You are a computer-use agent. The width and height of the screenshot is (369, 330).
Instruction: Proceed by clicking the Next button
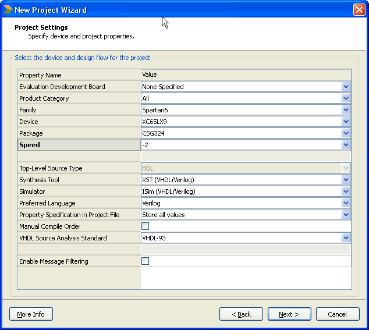(289, 314)
